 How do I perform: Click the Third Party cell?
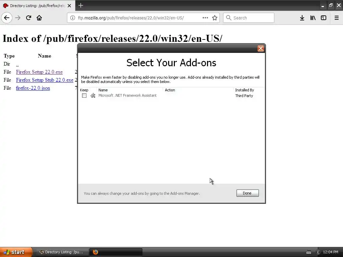[x=244, y=96]
